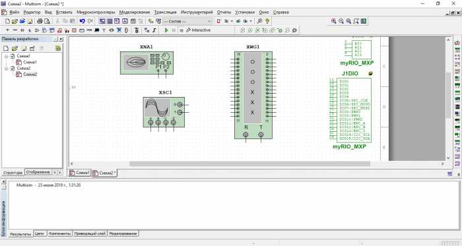The height and width of the screenshot is (246, 462).
Task: Open the Моделирование tab at bottom
Action: pyautogui.click(x=123, y=233)
